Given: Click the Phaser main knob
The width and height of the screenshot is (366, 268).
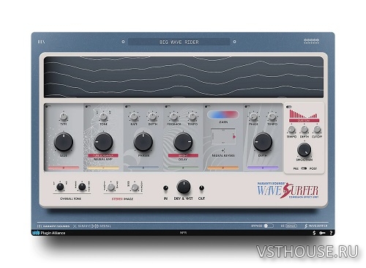Looking at the screenshot, I should [x=143, y=142].
